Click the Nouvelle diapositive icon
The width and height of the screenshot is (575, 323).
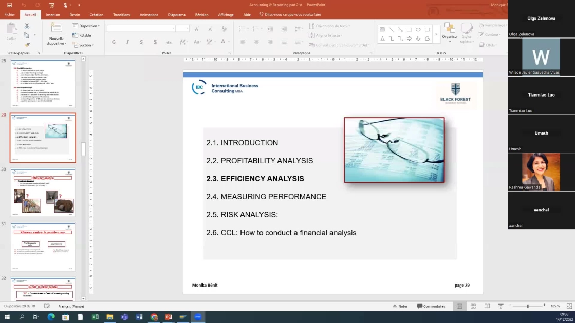(56, 29)
